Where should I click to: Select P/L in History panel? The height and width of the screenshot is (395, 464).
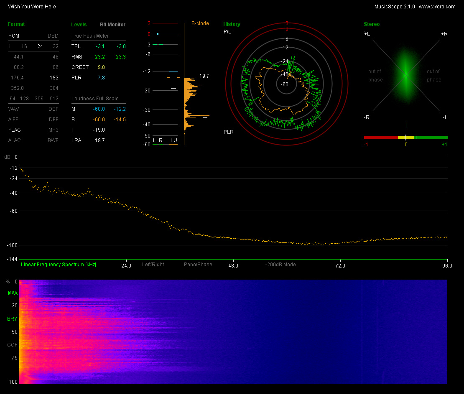(x=227, y=32)
